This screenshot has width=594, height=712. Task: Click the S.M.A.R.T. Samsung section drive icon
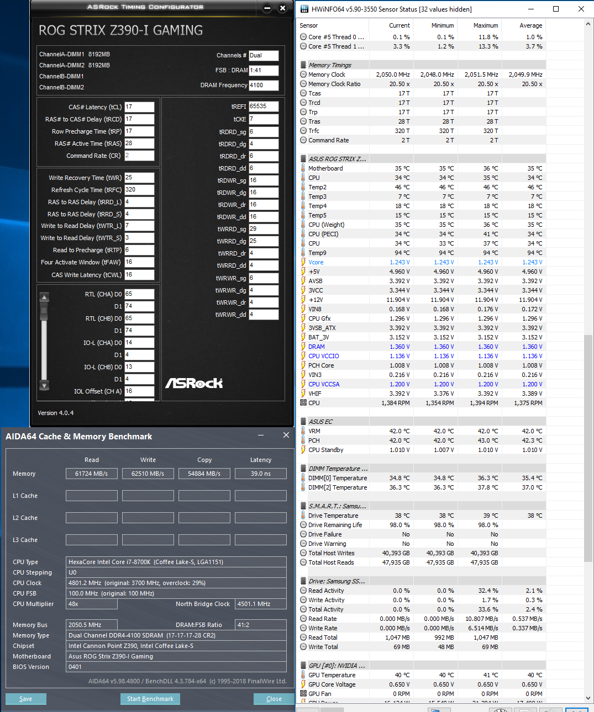pos(303,506)
